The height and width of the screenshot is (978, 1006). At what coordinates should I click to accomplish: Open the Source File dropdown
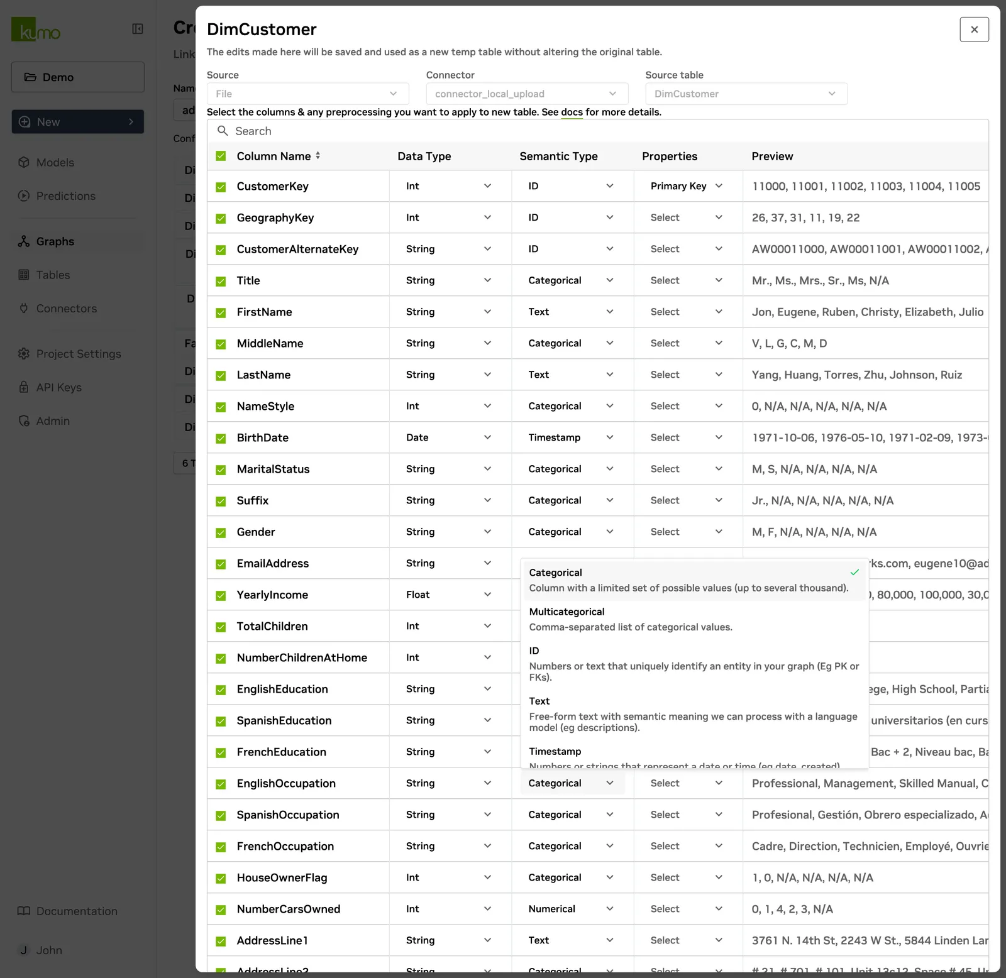(x=307, y=94)
